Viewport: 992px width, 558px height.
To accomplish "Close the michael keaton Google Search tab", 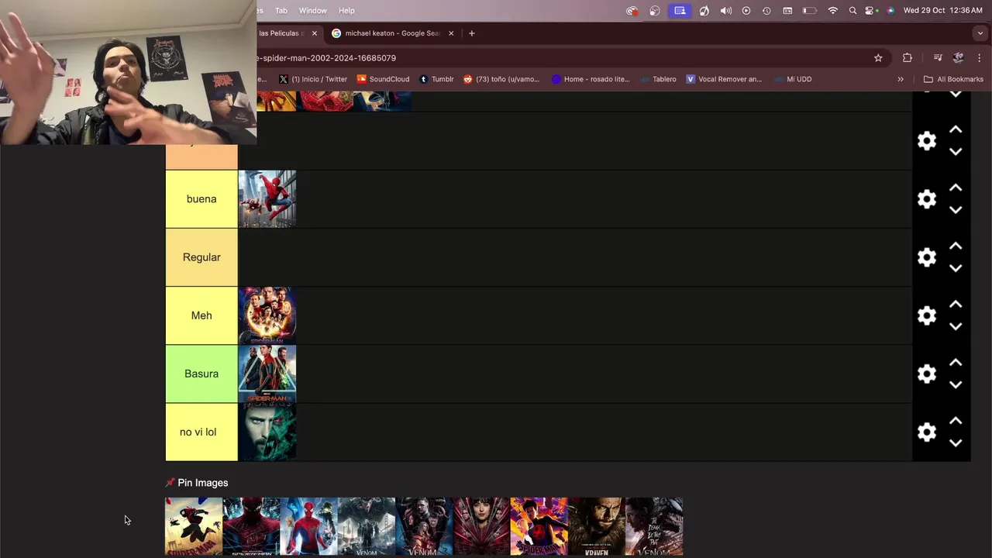I will 451,33.
